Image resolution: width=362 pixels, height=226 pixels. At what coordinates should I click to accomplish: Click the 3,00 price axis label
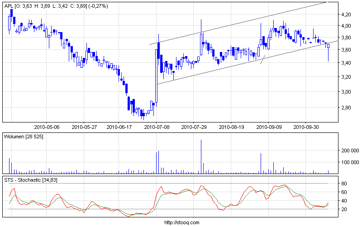point(346,92)
